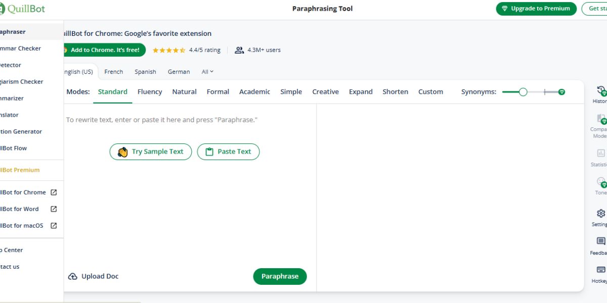Viewport: 607px width, 303px height.
Task: Open the Compare Modes icon
Action: [601, 119]
